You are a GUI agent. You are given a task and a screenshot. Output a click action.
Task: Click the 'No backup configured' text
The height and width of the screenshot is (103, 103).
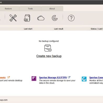[49, 41]
